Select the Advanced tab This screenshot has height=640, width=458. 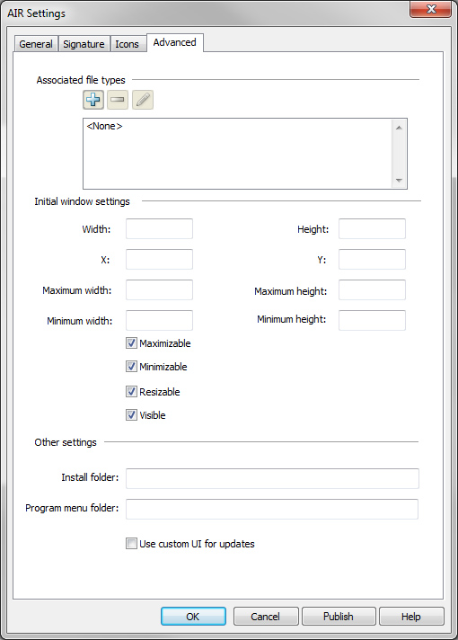(x=174, y=42)
